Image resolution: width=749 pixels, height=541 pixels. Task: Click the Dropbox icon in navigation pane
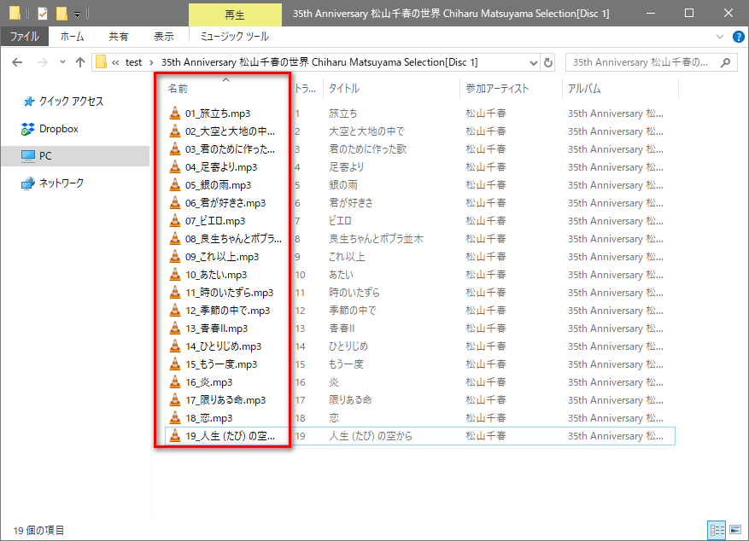pyautogui.click(x=28, y=129)
